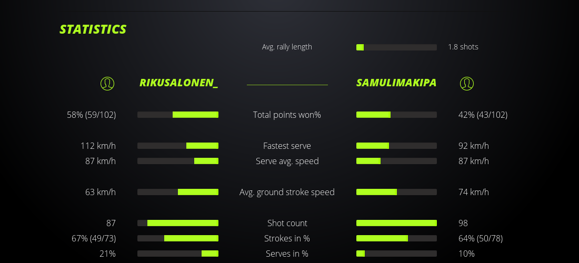Image resolution: width=579 pixels, height=263 pixels.
Task: Click SAMULIMAKIPA's total points won bar
Action: click(x=396, y=115)
